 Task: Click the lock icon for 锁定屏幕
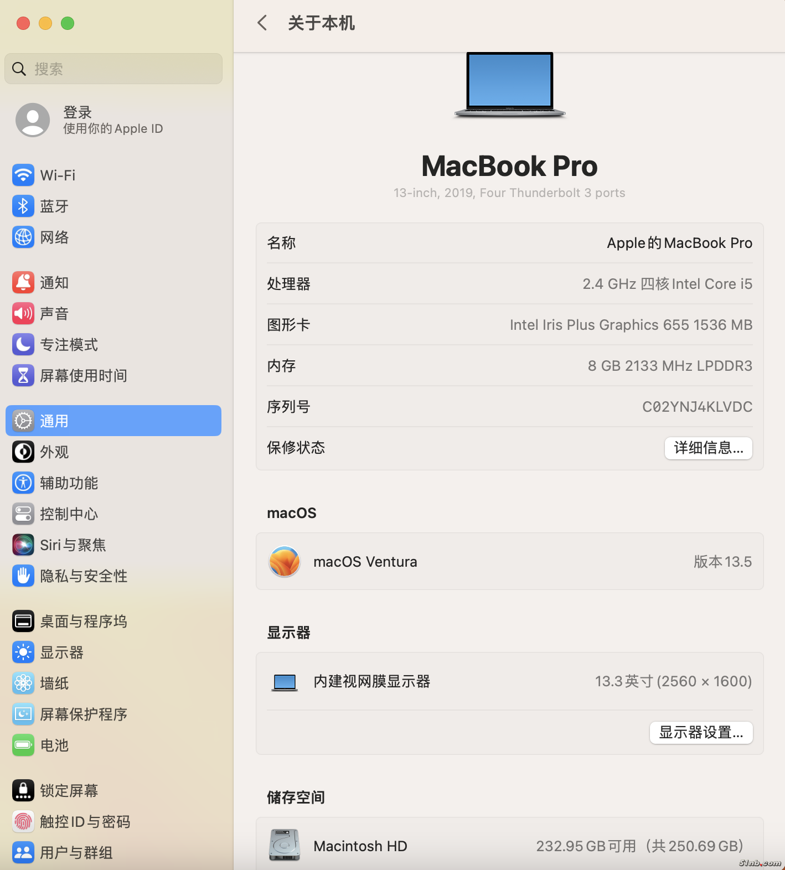23,790
